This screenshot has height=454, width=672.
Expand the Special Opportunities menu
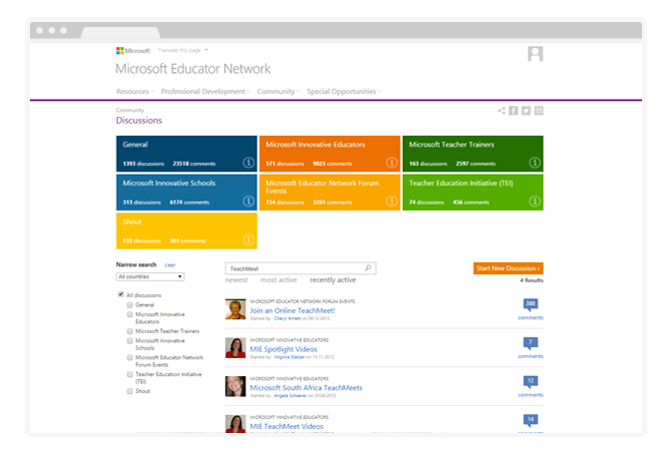(344, 92)
